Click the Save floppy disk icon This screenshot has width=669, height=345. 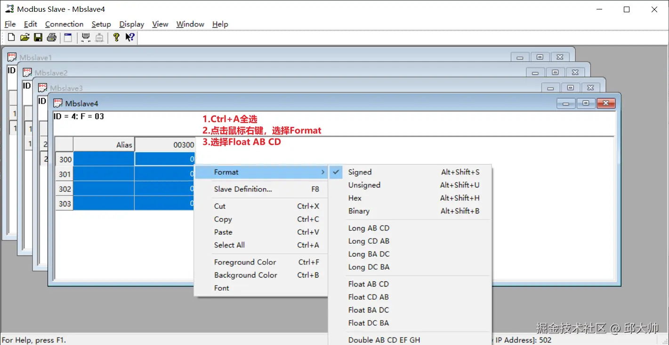point(38,38)
